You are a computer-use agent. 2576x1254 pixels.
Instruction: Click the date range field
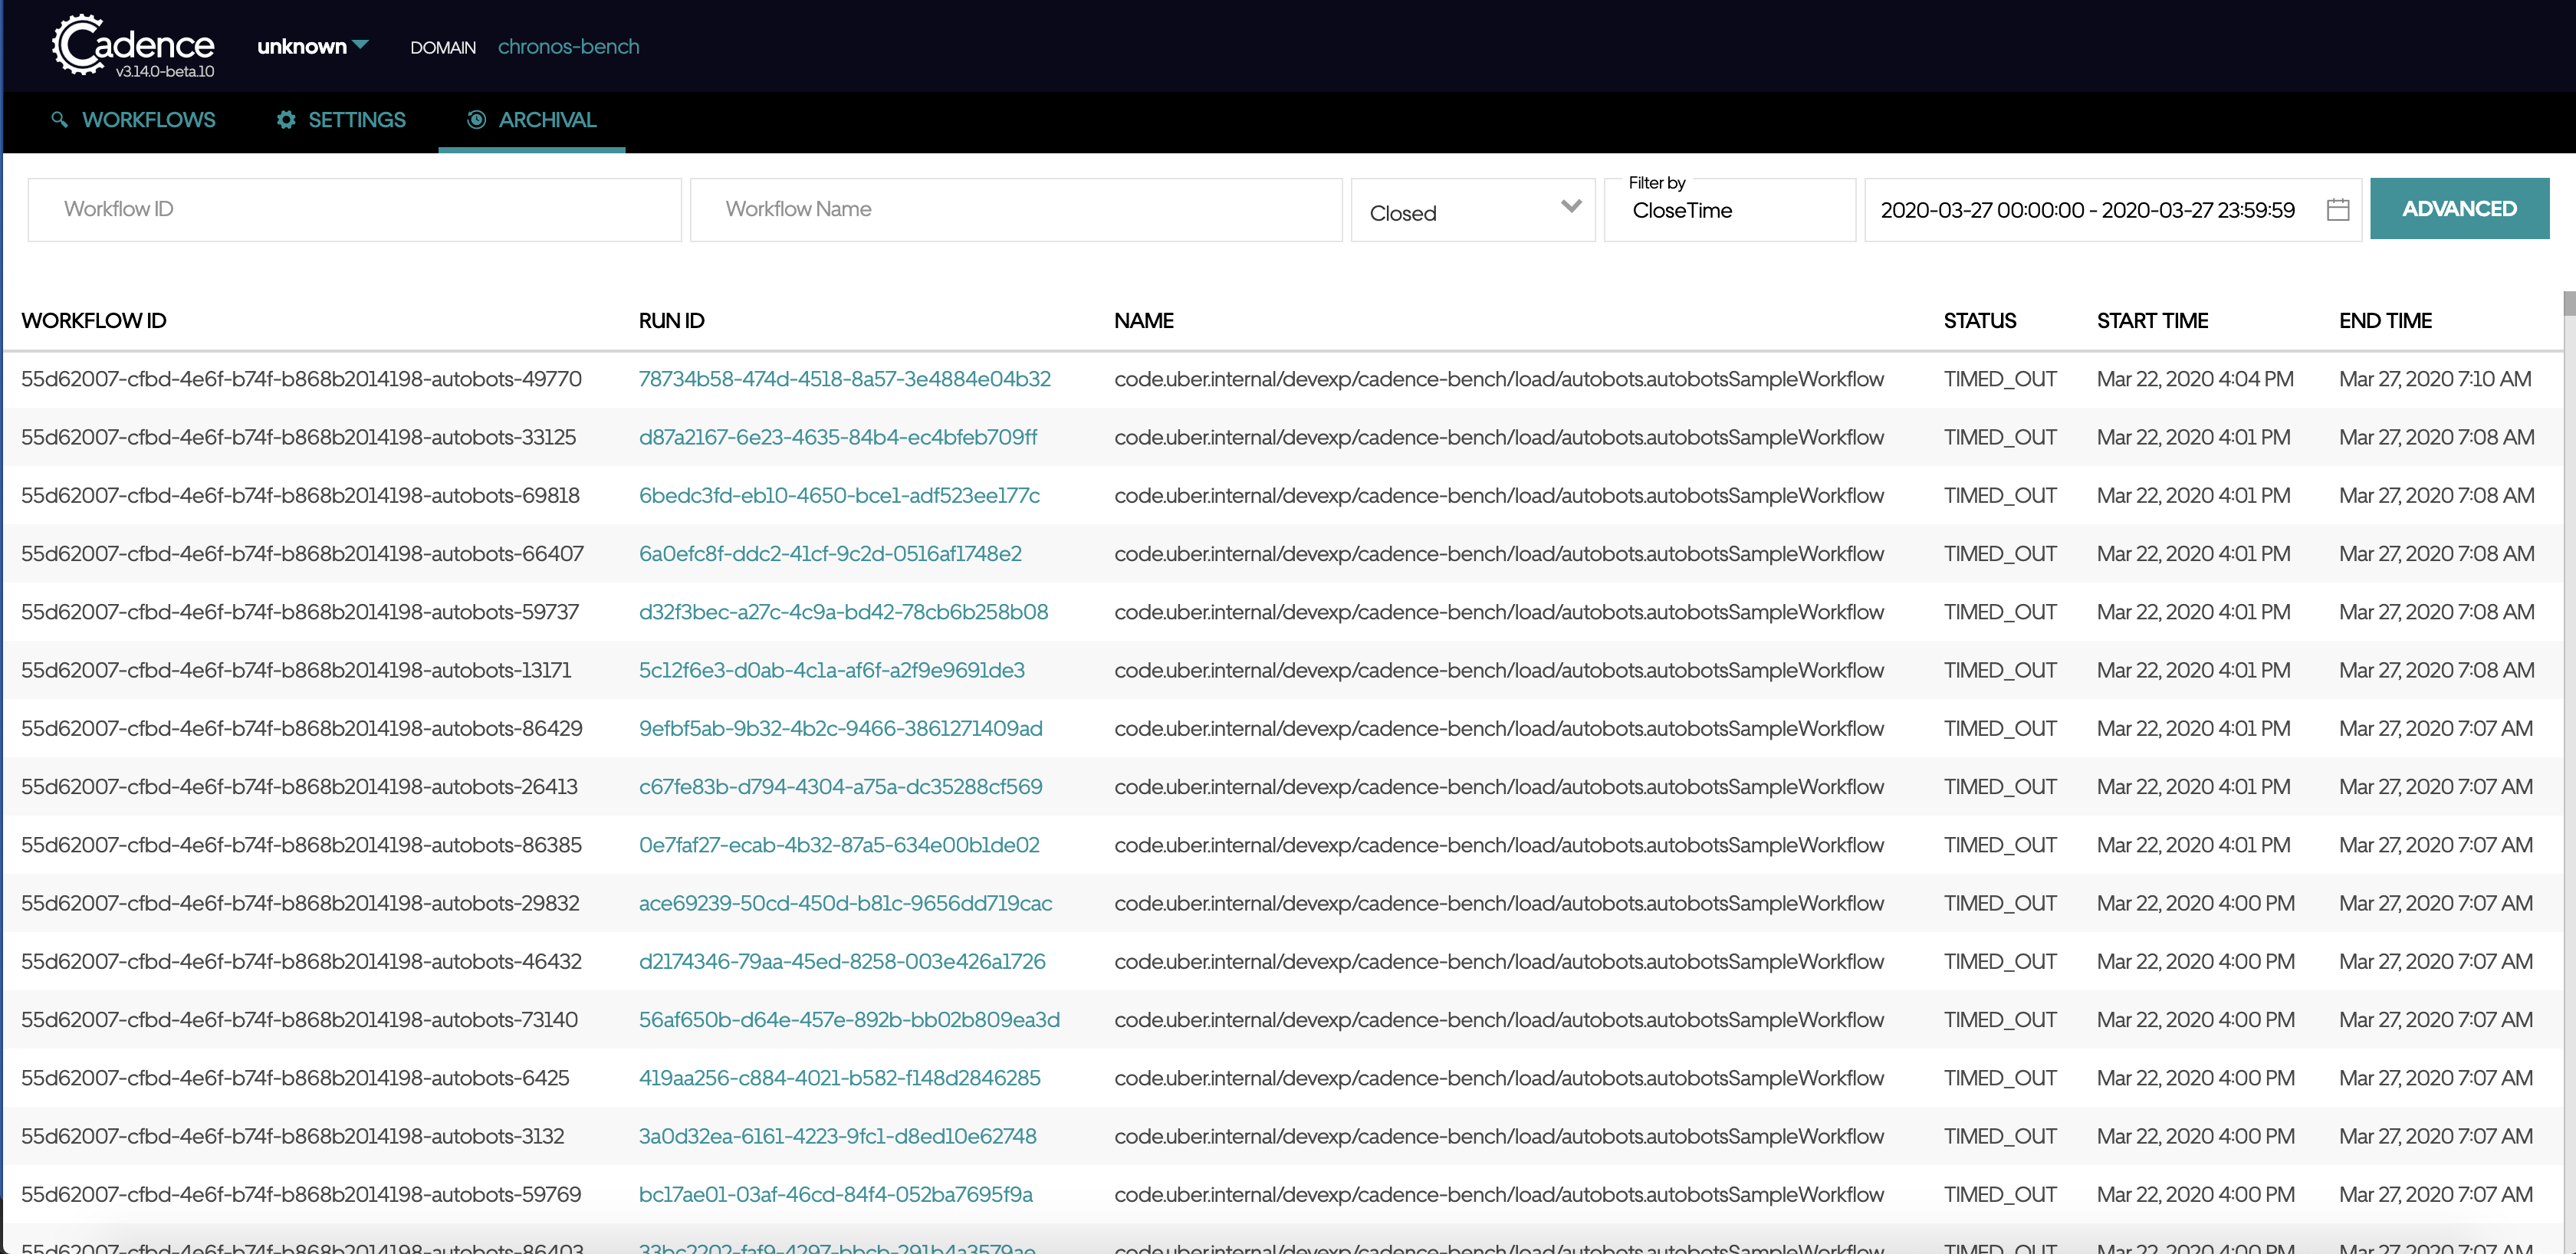point(2086,210)
